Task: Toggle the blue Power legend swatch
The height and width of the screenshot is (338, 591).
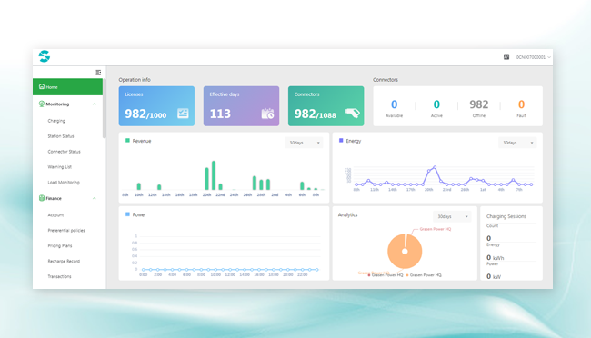Action: point(127,214)
